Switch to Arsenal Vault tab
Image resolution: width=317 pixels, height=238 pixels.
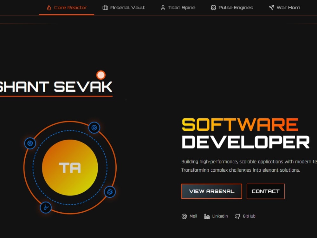pos(124,8)
